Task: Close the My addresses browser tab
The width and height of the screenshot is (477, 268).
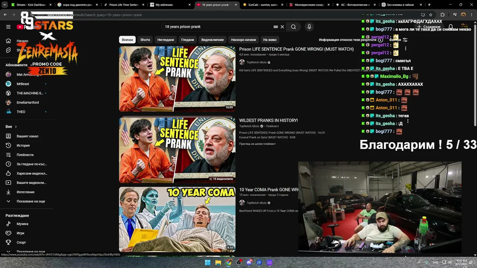Action: (189, 5)
